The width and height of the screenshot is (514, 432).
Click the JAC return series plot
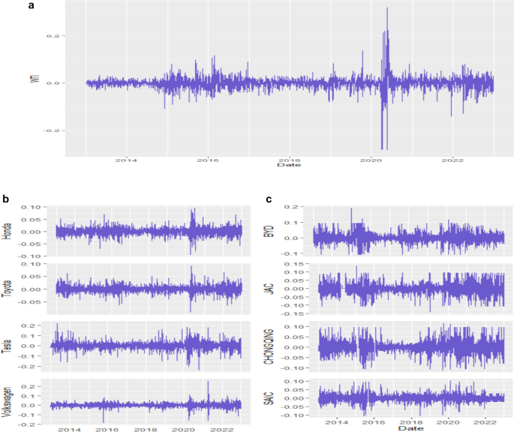(x=411, y=289)
